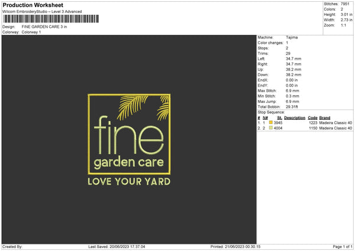This screenshot has width=355, height=251.
Task: Click the Min Stitch value '0.3 mm'
Action: pyautogui.click(x=292, y=96)
